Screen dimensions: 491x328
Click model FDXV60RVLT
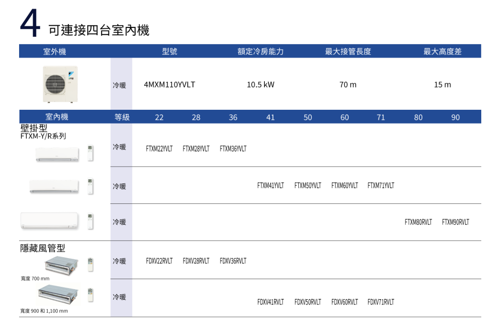tap(345, 302)
